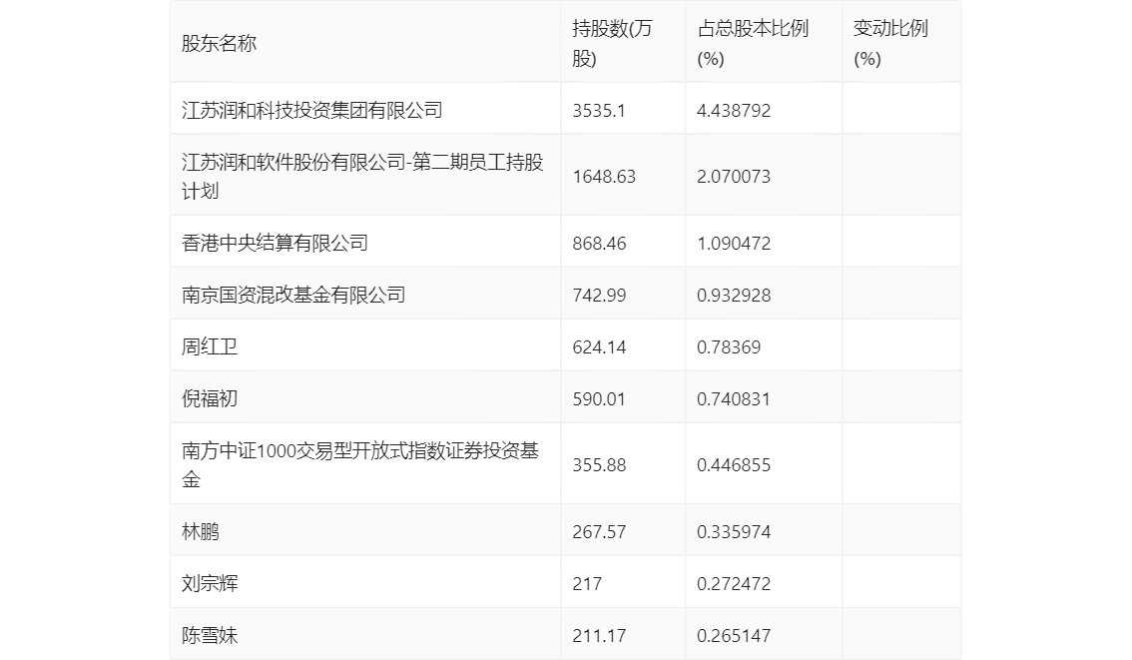
Task: Click 南京国资混改基金有限公司 shareholder name
Action: click(293, 296)
